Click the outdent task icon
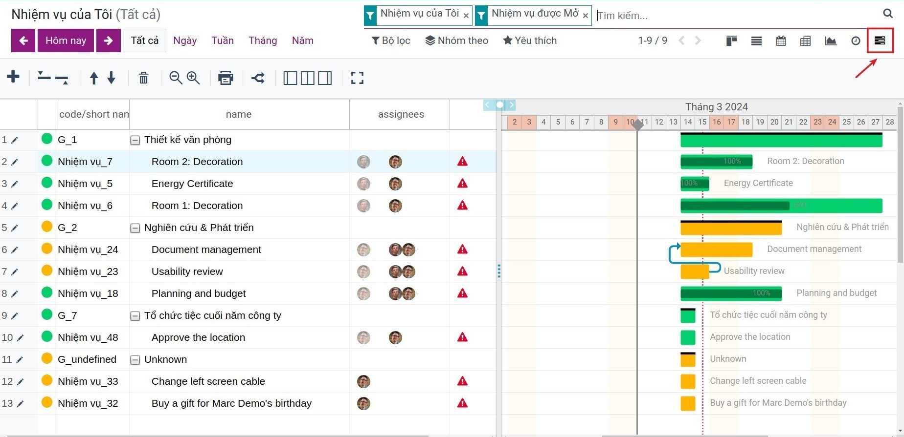904x437 pixels. tap(44, 77)
